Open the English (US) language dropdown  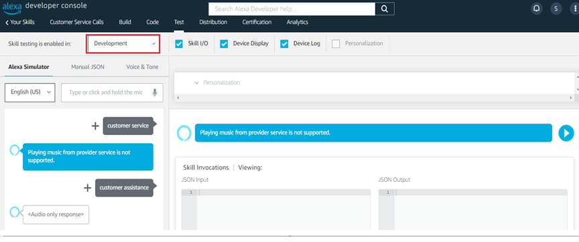[x=30, y=92]
